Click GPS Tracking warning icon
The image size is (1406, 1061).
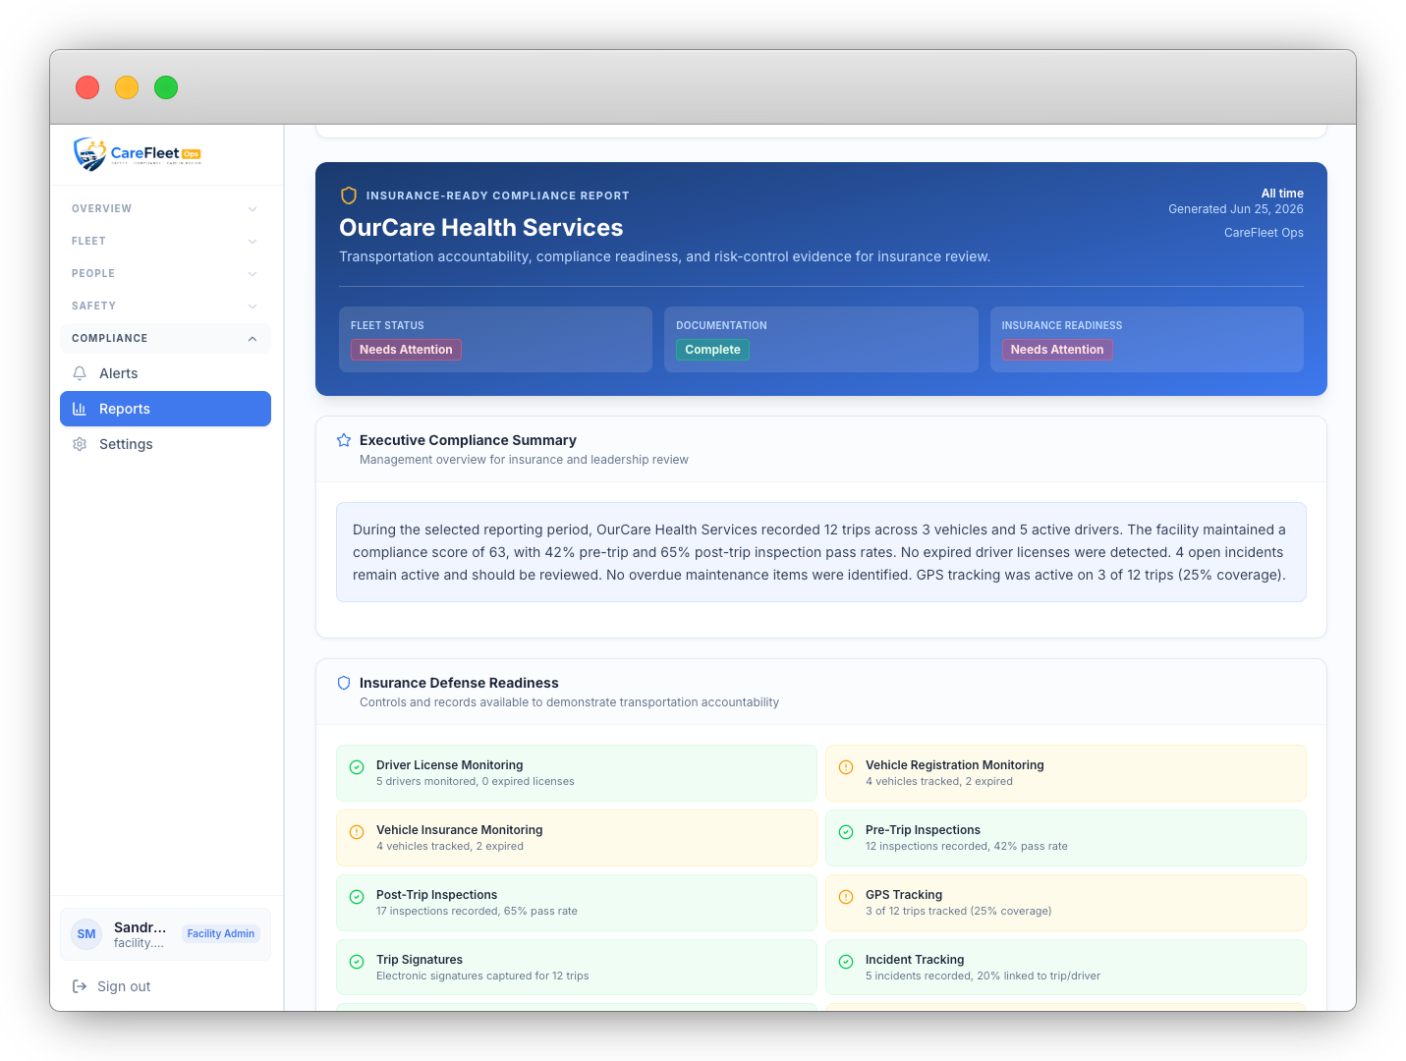tap(846, 897)
